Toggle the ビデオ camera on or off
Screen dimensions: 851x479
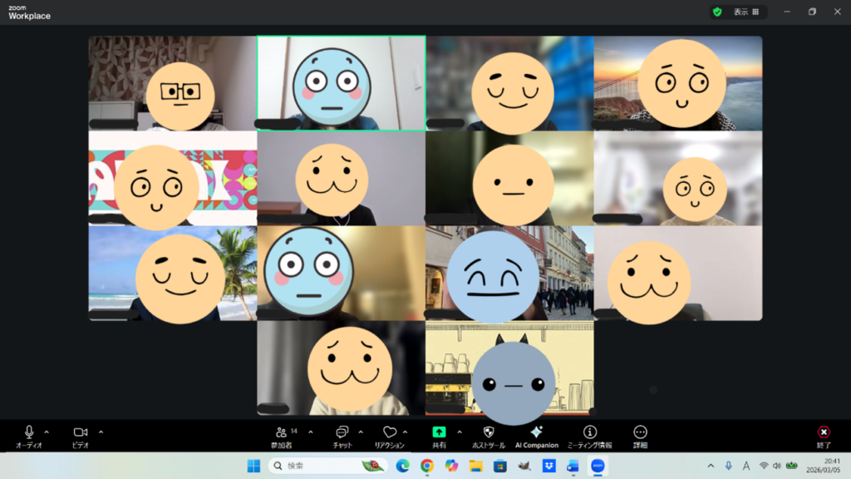[x=81, y=432]
